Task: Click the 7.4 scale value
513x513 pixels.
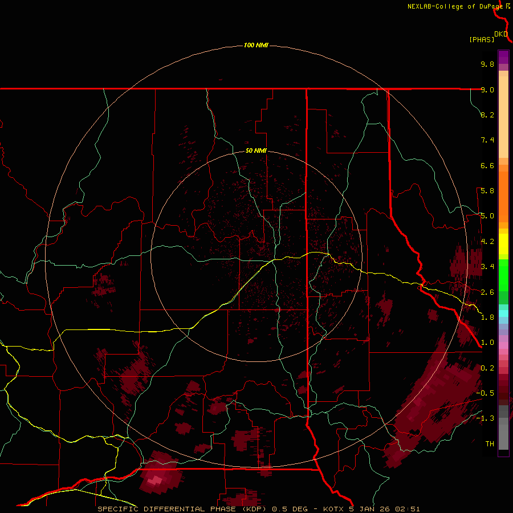Action: (487, 140)
